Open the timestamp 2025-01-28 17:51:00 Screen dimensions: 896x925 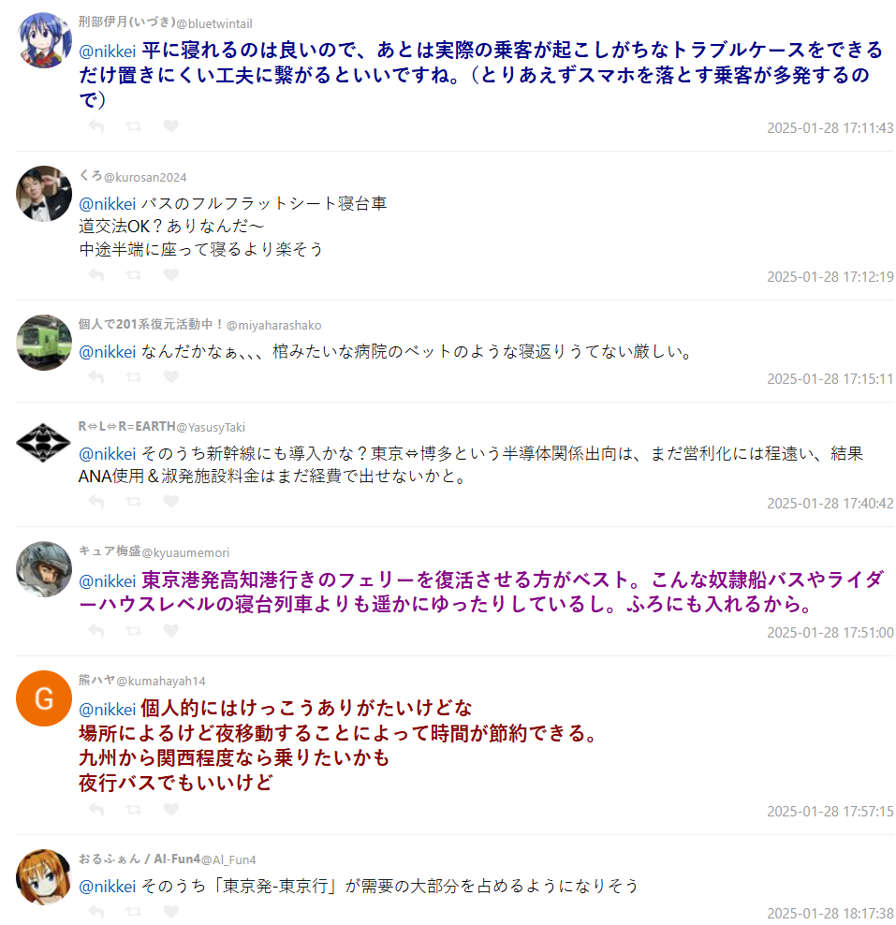pyautogui.click(x=830, y=633)
